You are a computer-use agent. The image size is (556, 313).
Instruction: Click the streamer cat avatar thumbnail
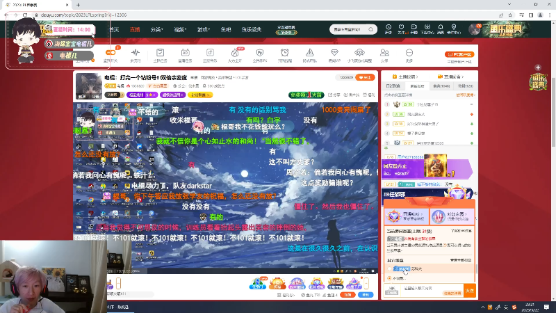point(89,86)
